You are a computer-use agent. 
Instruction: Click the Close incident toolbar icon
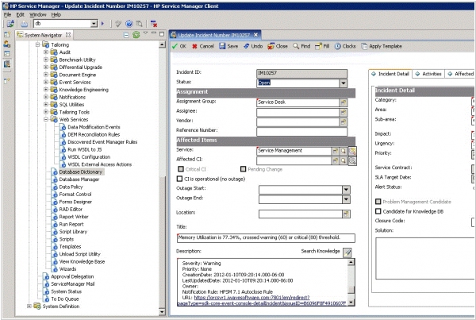271,46
